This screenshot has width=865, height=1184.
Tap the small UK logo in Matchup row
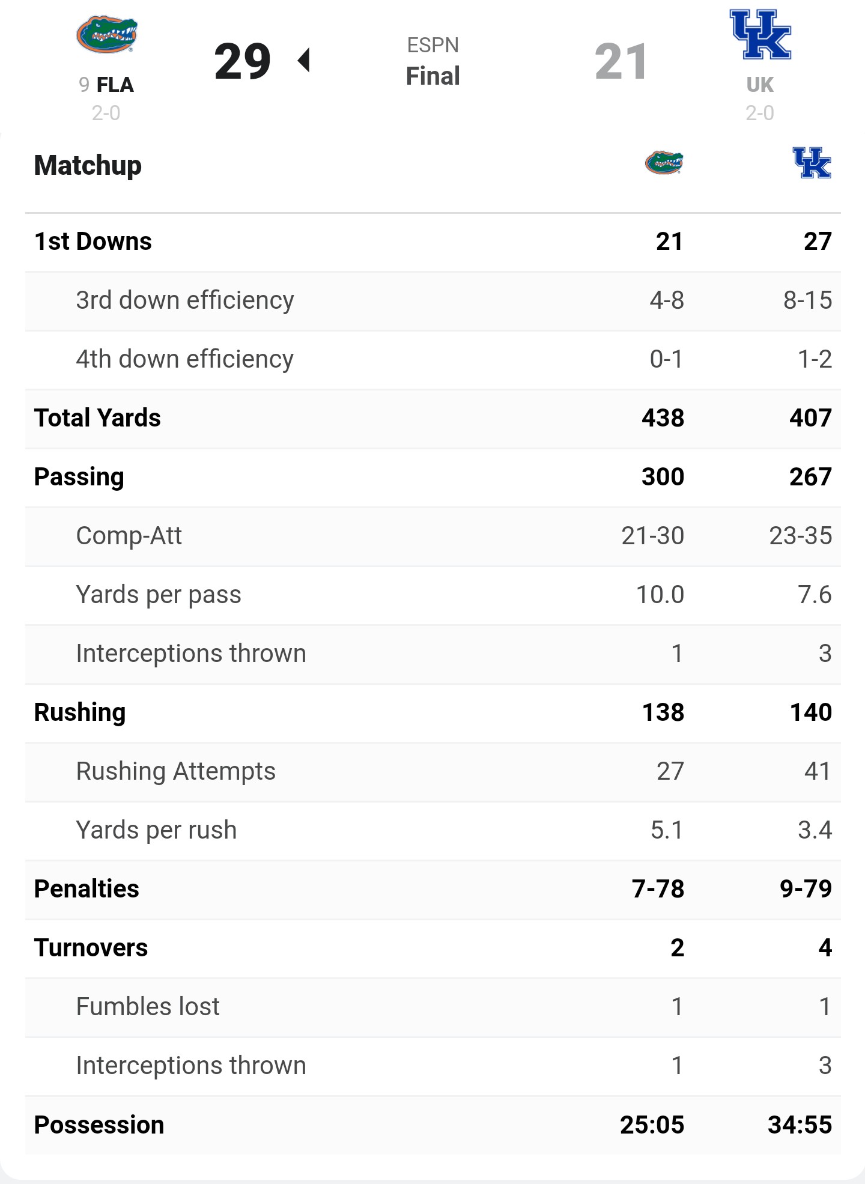(812, 163)
